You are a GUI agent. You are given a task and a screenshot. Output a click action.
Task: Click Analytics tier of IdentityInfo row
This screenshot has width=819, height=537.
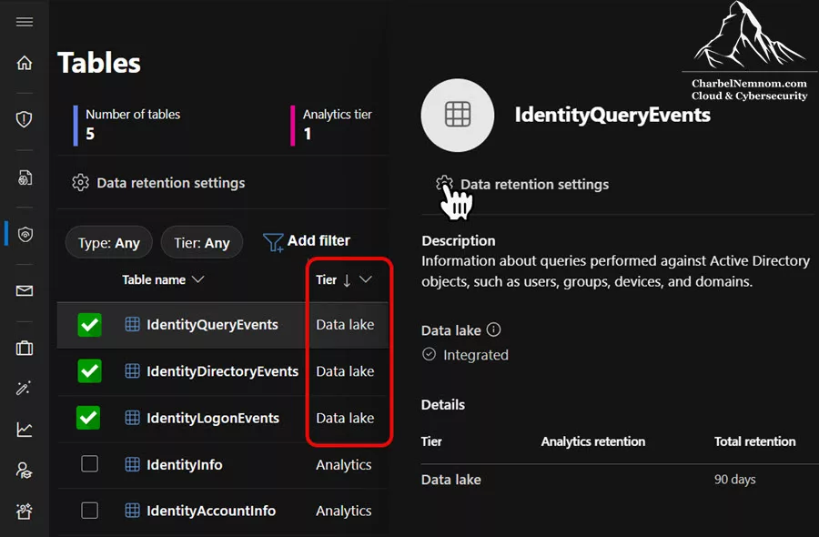click(x=344, y=464)
